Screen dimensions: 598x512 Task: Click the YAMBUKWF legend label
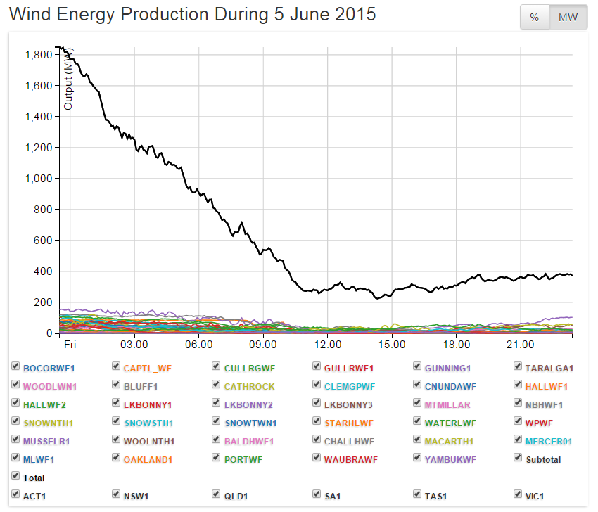pos(450,460)
